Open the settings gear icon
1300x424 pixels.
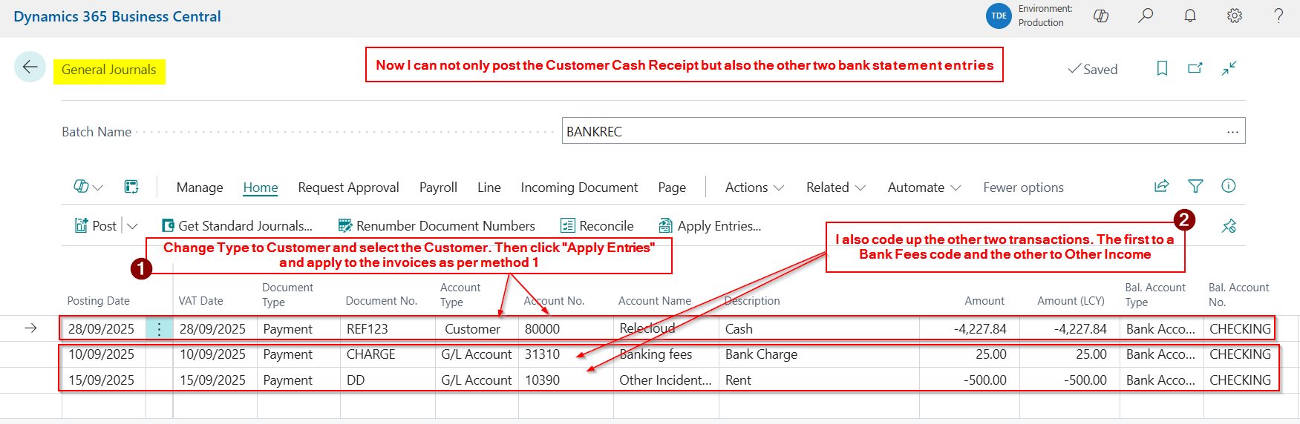click(x=1234, y=16)
